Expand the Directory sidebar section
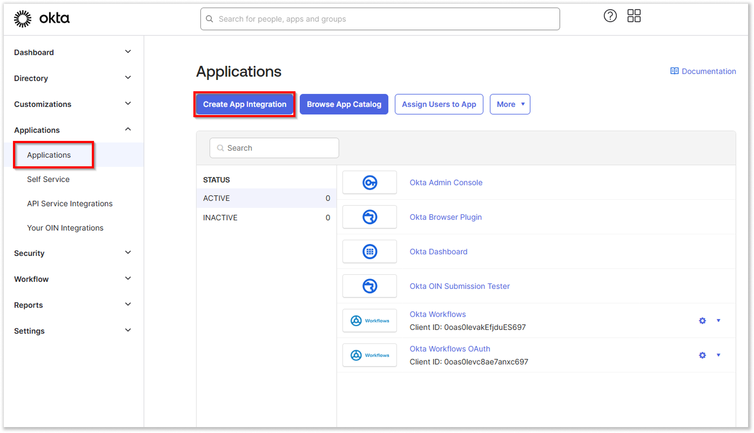The image size is (754, 433). [x=128, y=78]
